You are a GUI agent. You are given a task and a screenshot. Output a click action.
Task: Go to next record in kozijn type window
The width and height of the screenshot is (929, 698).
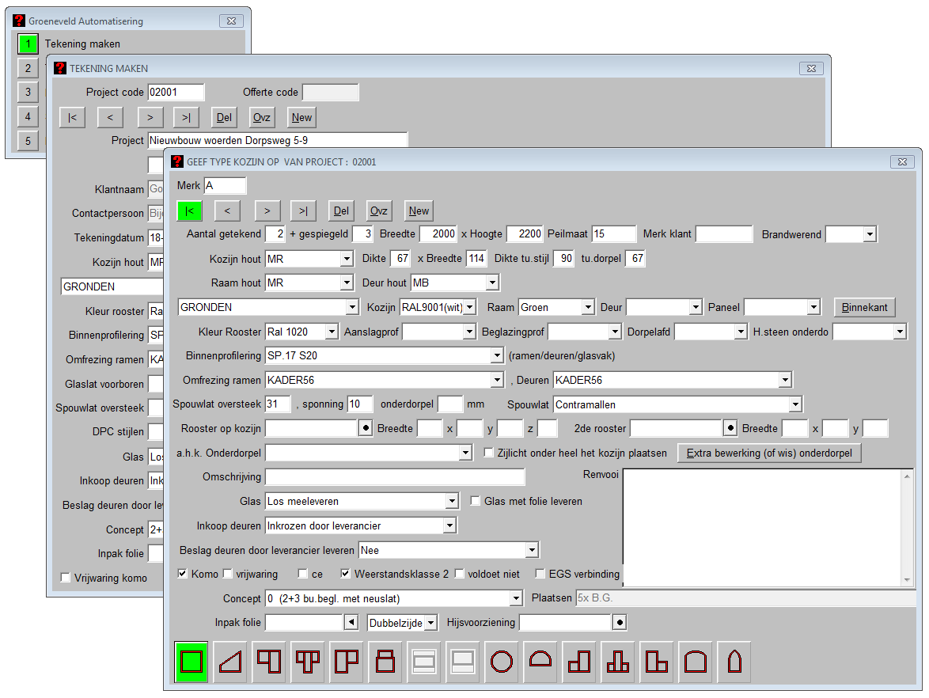pos(267,211)
